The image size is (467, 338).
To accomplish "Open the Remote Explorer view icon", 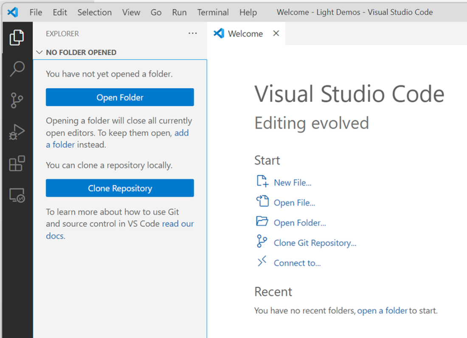I will (17, 195).
